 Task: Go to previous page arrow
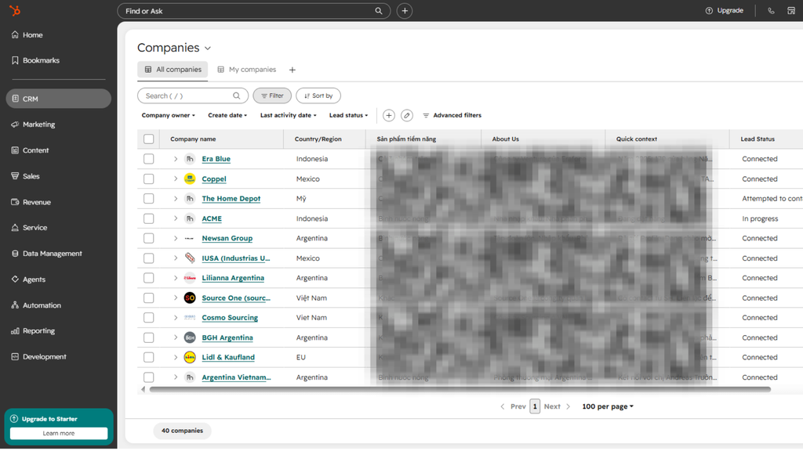tap(503, 406)
